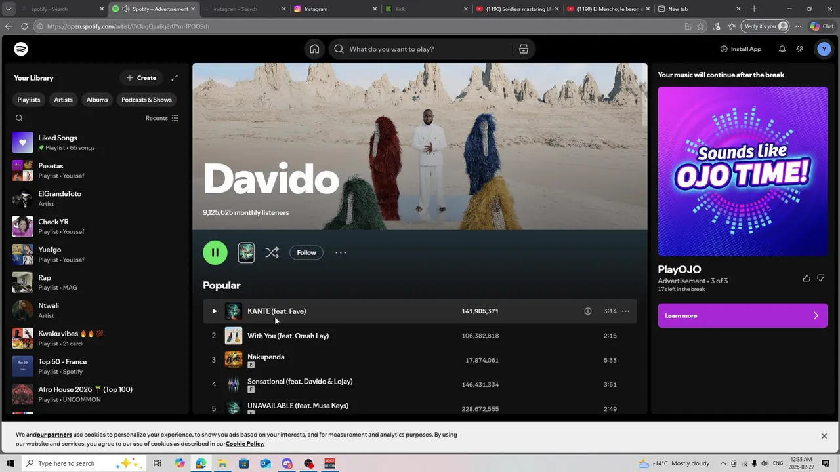Open Top 50 - France playlist
Viewport: 840px width, 472px height.
[96, 366]
